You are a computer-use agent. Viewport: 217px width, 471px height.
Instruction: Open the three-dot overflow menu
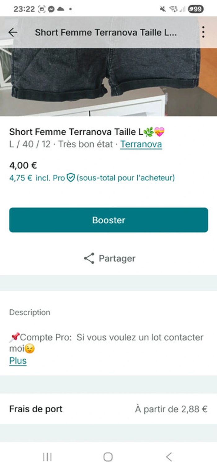(203, 32)
